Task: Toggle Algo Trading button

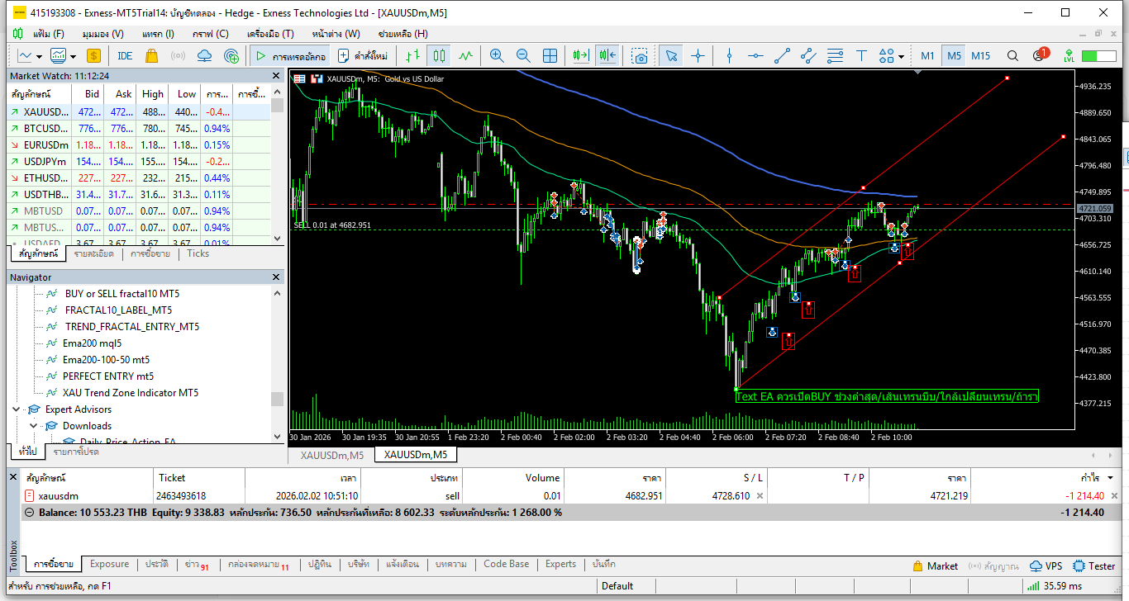Action: pos(290,55)
